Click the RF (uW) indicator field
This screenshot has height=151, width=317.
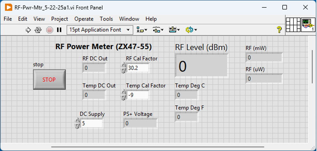pyautogui.click(x=264, y=79)
